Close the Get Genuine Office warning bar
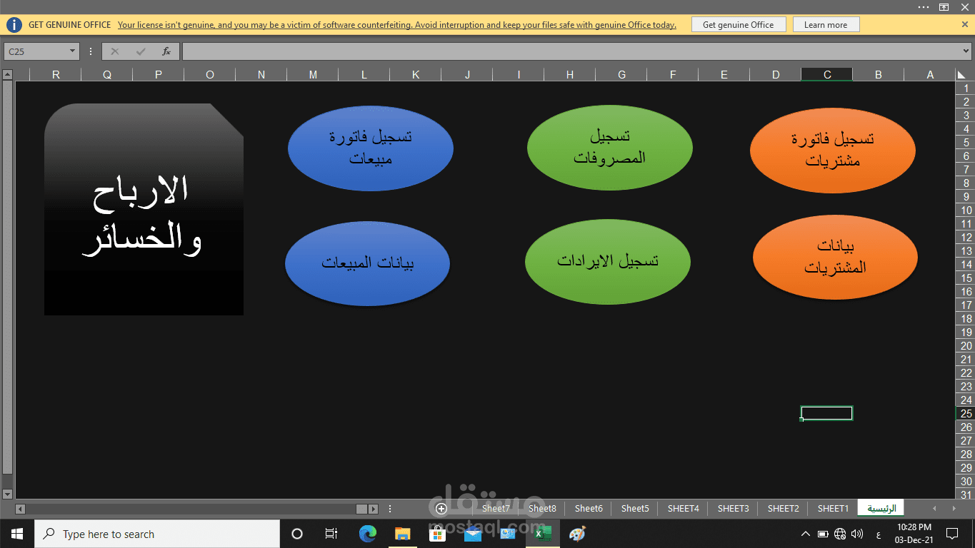 point(965,24)
